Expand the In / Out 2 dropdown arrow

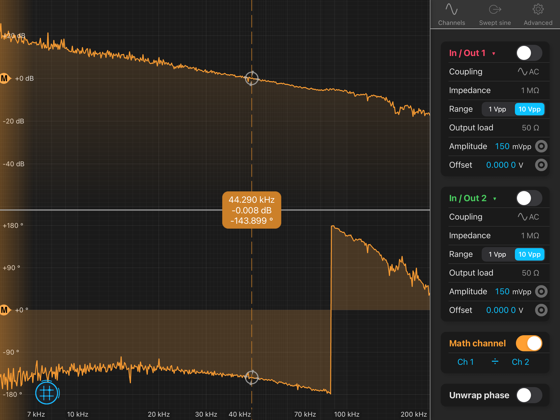tap(495, 199)
